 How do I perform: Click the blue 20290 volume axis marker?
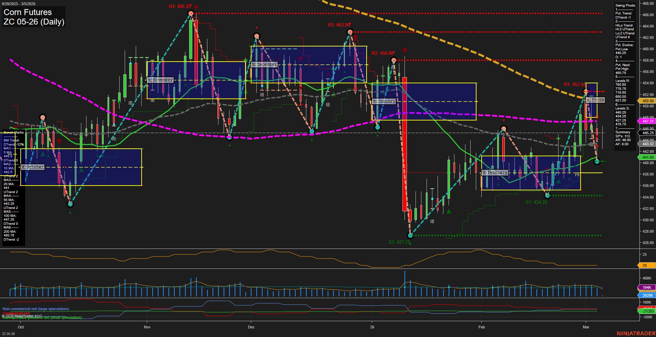click(647, 295)
